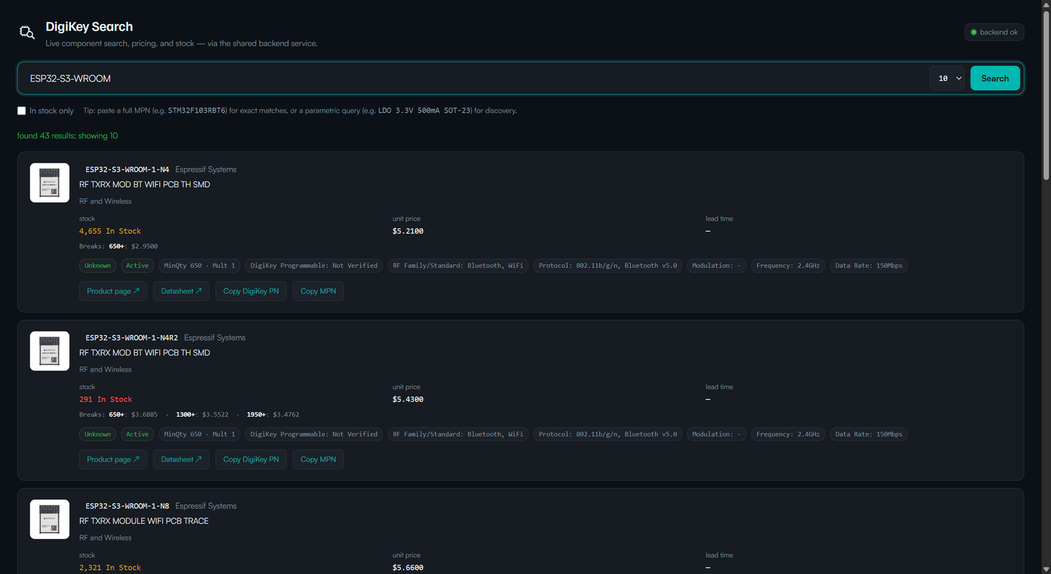Click DigiKey Programmable tag on ESP32-S3-WROOM-1-N4
Screen dimensions: 1051x574
314,266
